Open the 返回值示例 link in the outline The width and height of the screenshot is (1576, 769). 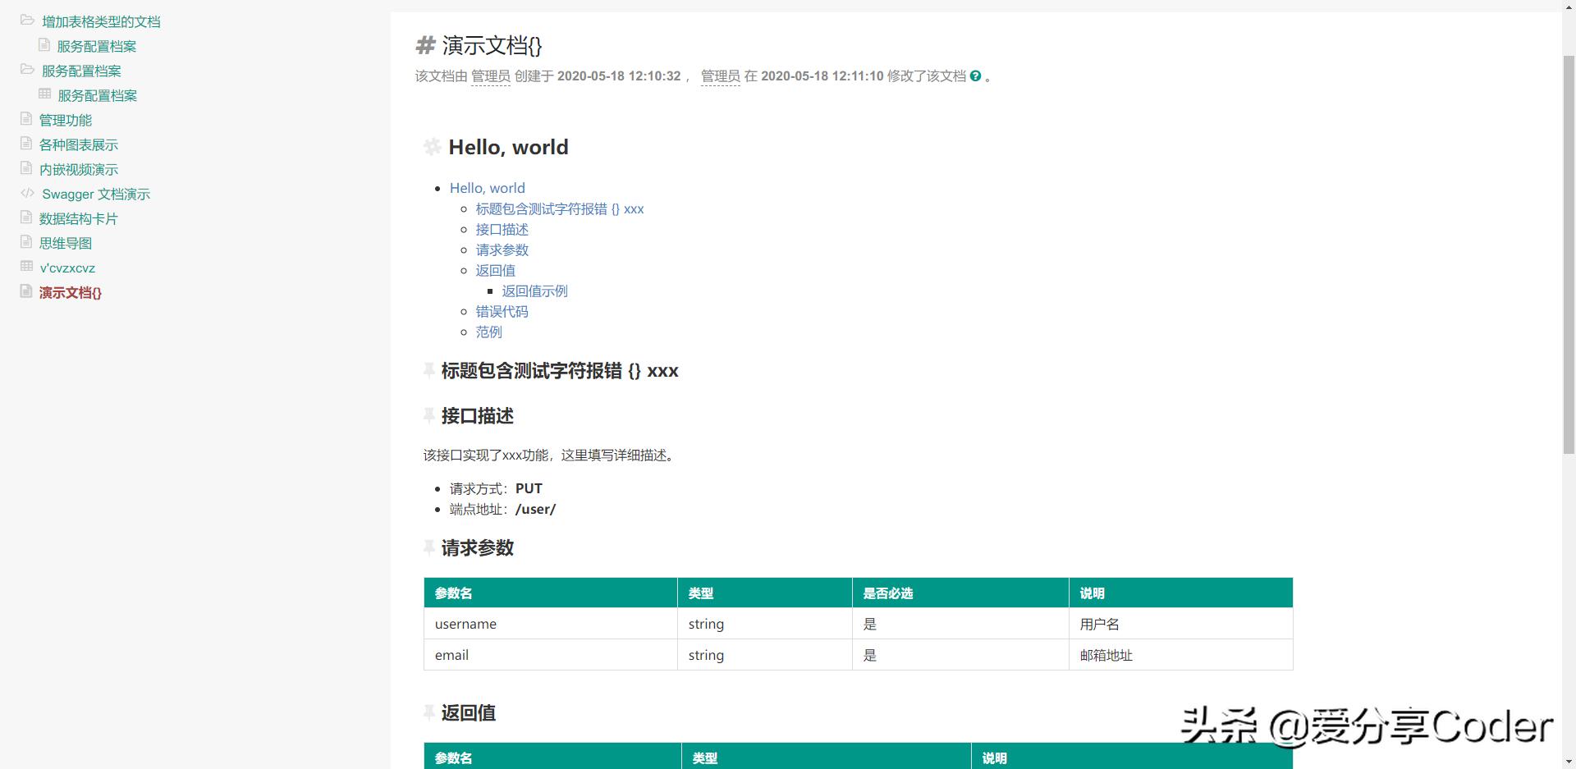click(534, 291)
